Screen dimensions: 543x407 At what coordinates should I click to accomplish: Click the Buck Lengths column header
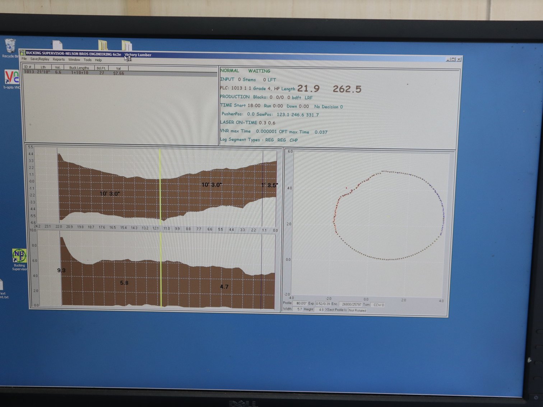point(79,68)
